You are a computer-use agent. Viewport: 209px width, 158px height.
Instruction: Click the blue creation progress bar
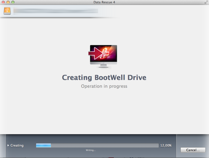[x=97, y=145]
